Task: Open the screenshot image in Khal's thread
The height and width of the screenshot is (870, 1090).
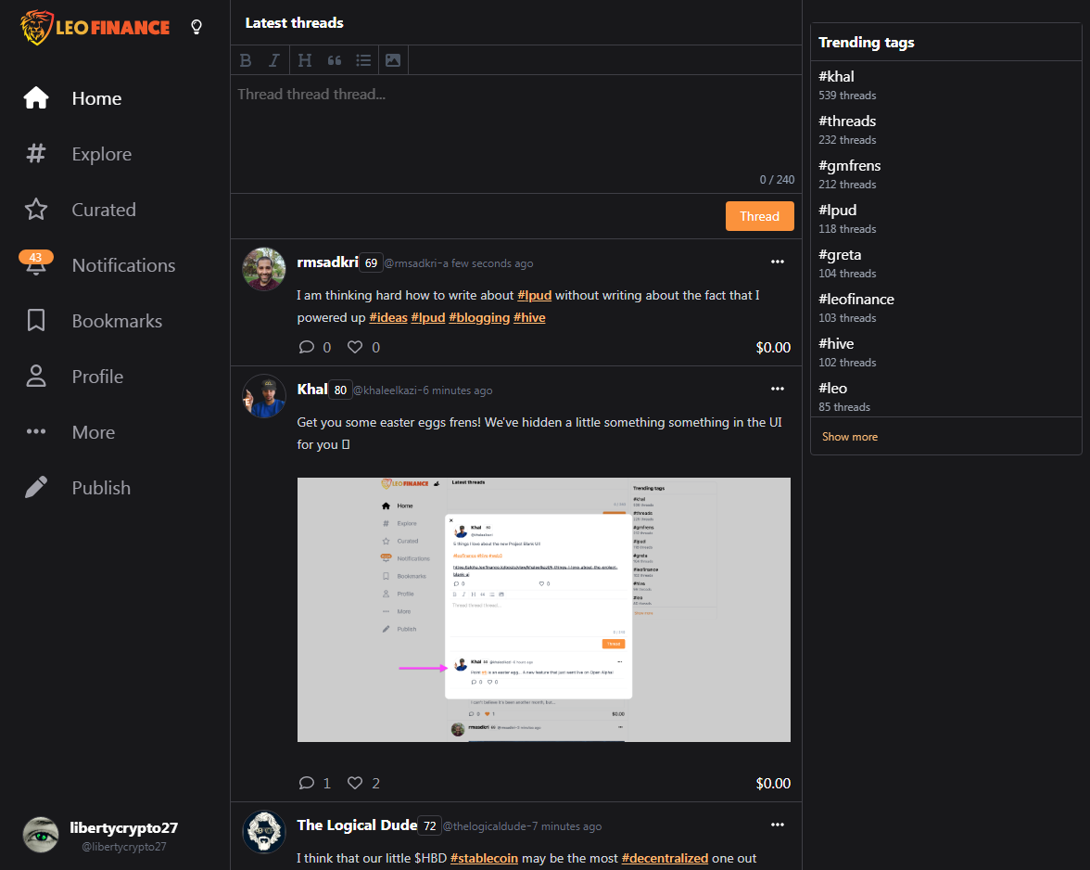Action: (x=543, y=609)
